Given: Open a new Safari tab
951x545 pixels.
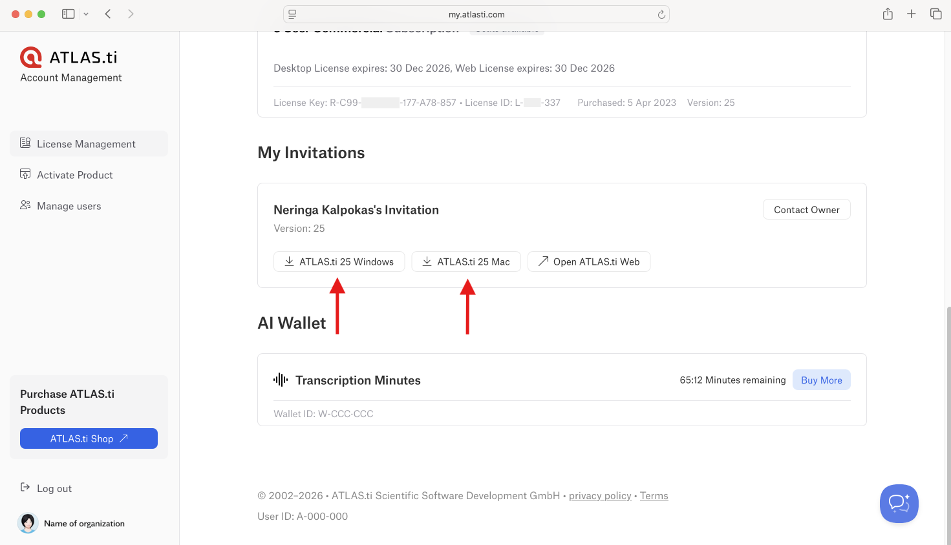Looking at the screenshot, I should [911, 14].
